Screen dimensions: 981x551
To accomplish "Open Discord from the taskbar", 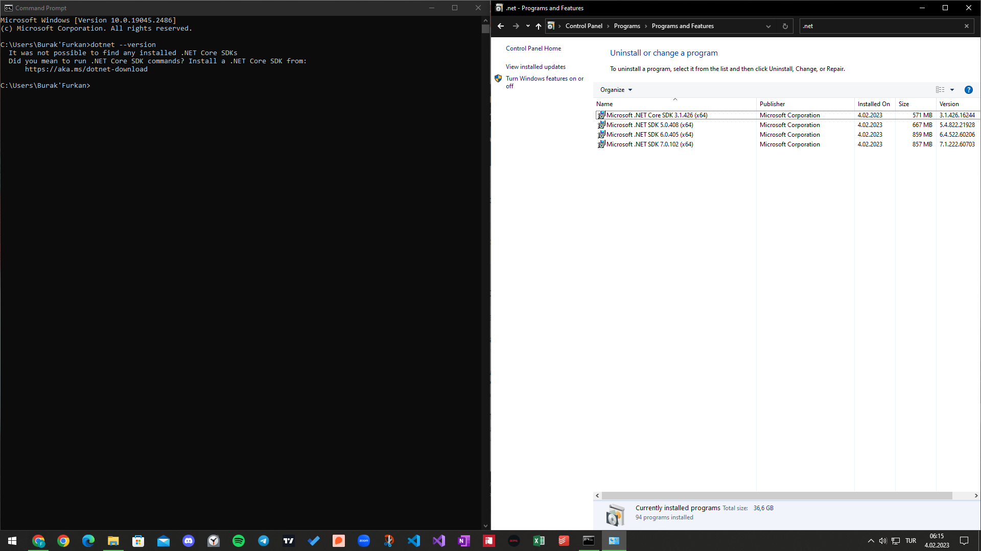I will [189, 541].
